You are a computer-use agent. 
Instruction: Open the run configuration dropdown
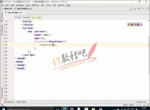(131, 9)
